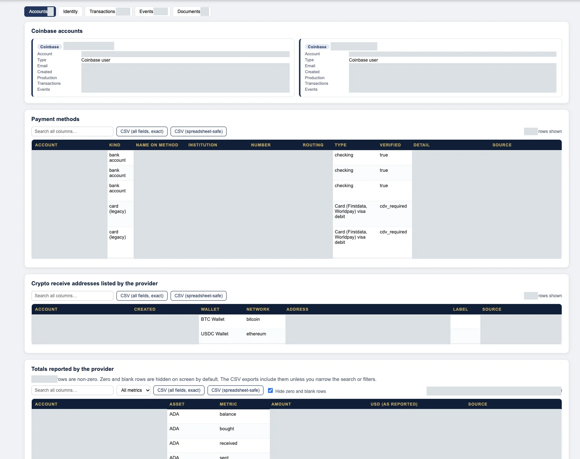Open the Events tab

(x=153, y=12)
